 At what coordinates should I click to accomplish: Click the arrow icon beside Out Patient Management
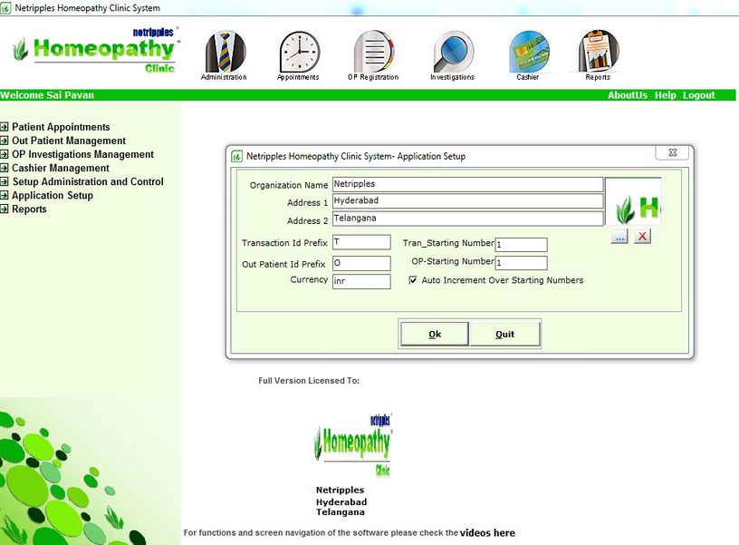click(x=5, y=141)
